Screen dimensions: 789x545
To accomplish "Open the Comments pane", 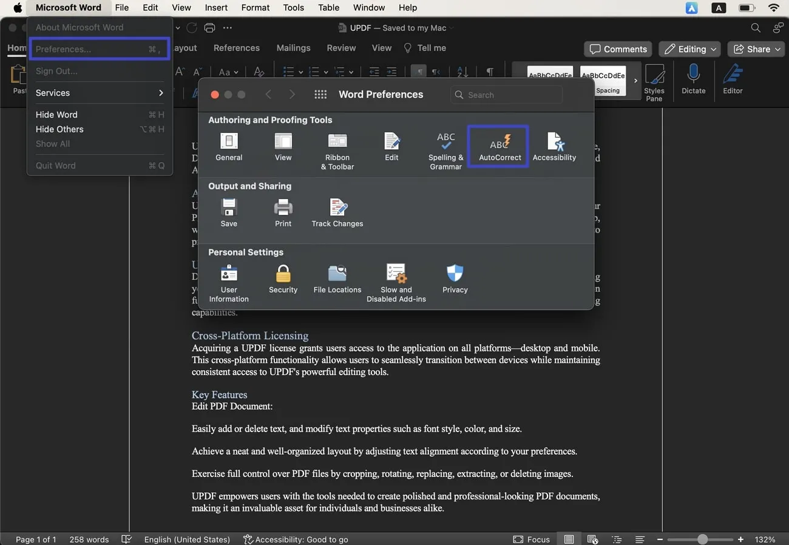I will [618, 49].
